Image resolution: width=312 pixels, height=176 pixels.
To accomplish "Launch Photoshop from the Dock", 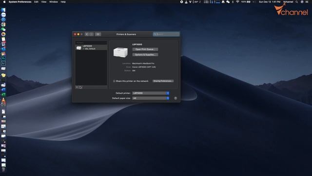I will pyautogui.click(x=3, y=59).
